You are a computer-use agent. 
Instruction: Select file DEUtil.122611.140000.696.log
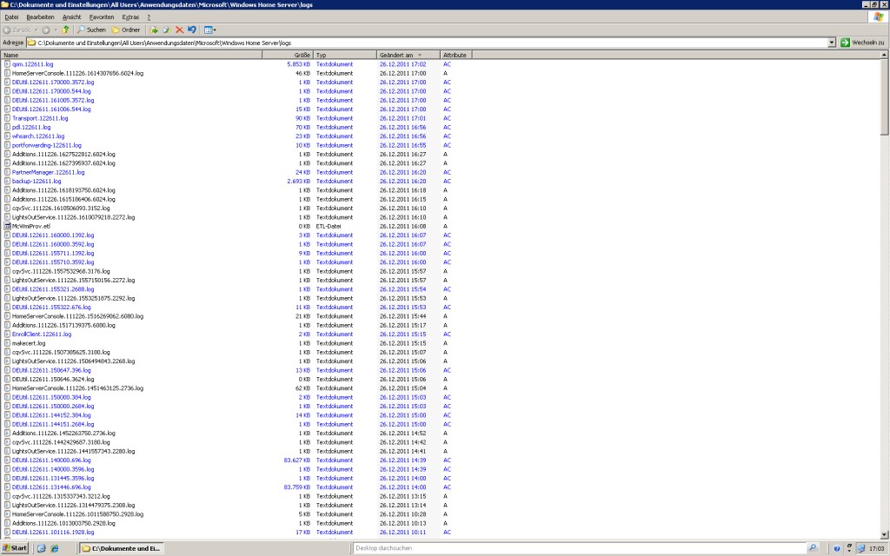(x=51, y=460)
